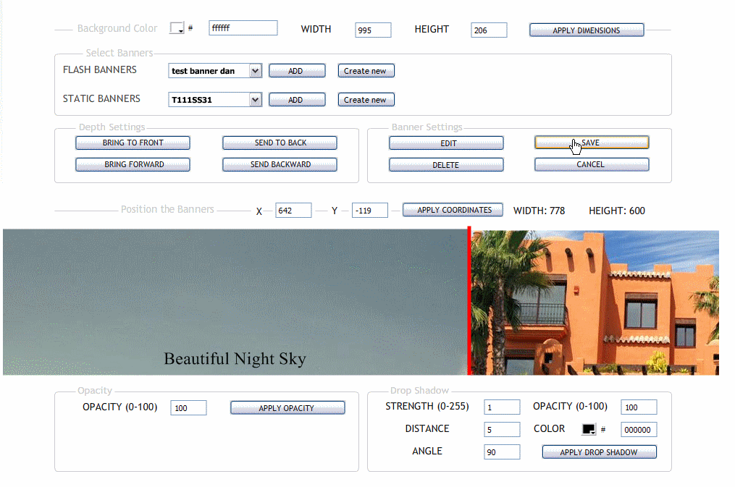735x487 pixels.
Task: Click APPLY OPACITY button
Action: [x=287, y=408]
